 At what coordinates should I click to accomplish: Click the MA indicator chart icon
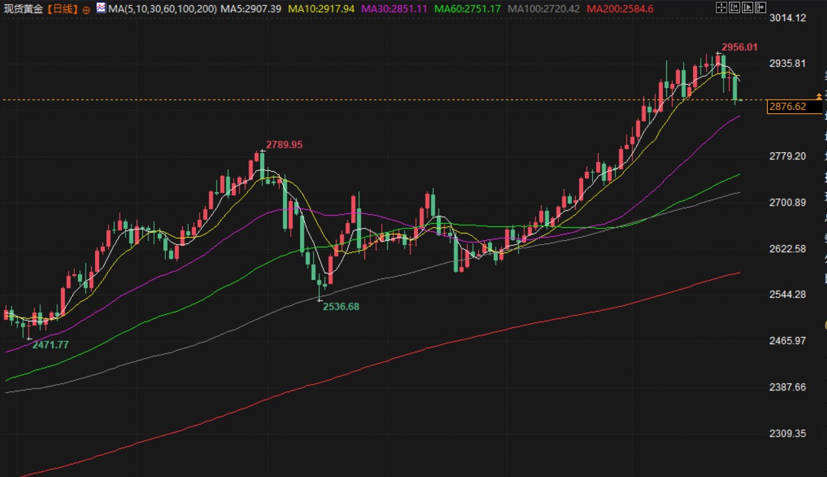[x=101, y=8]
